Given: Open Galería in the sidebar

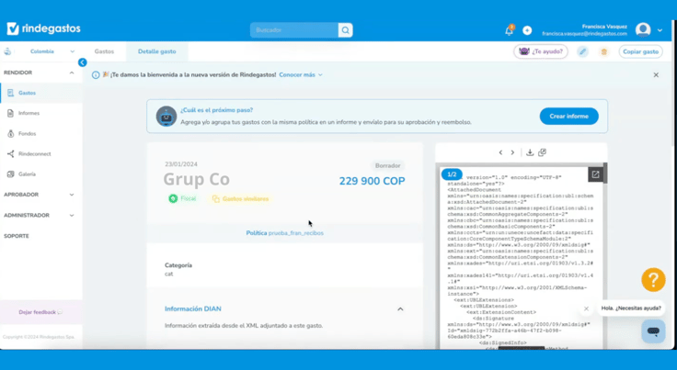Looking at the screenshot, I should 27,174.
